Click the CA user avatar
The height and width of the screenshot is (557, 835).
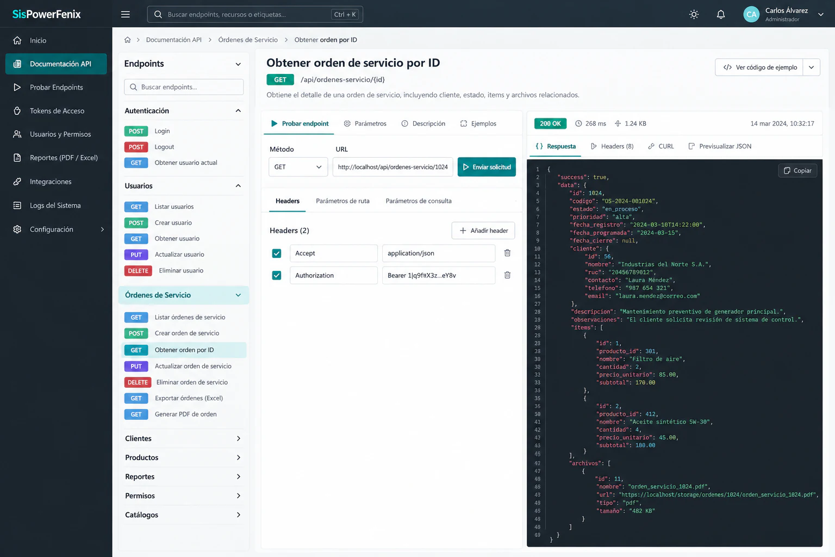(x=751, y=15)
